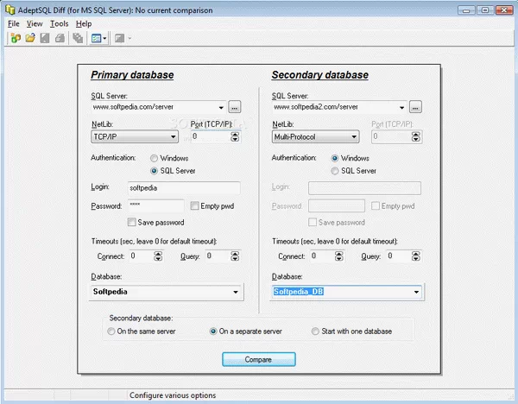Browse for primary SQL Server with ellipsis button
518x404 pixels.
(235, 107)
